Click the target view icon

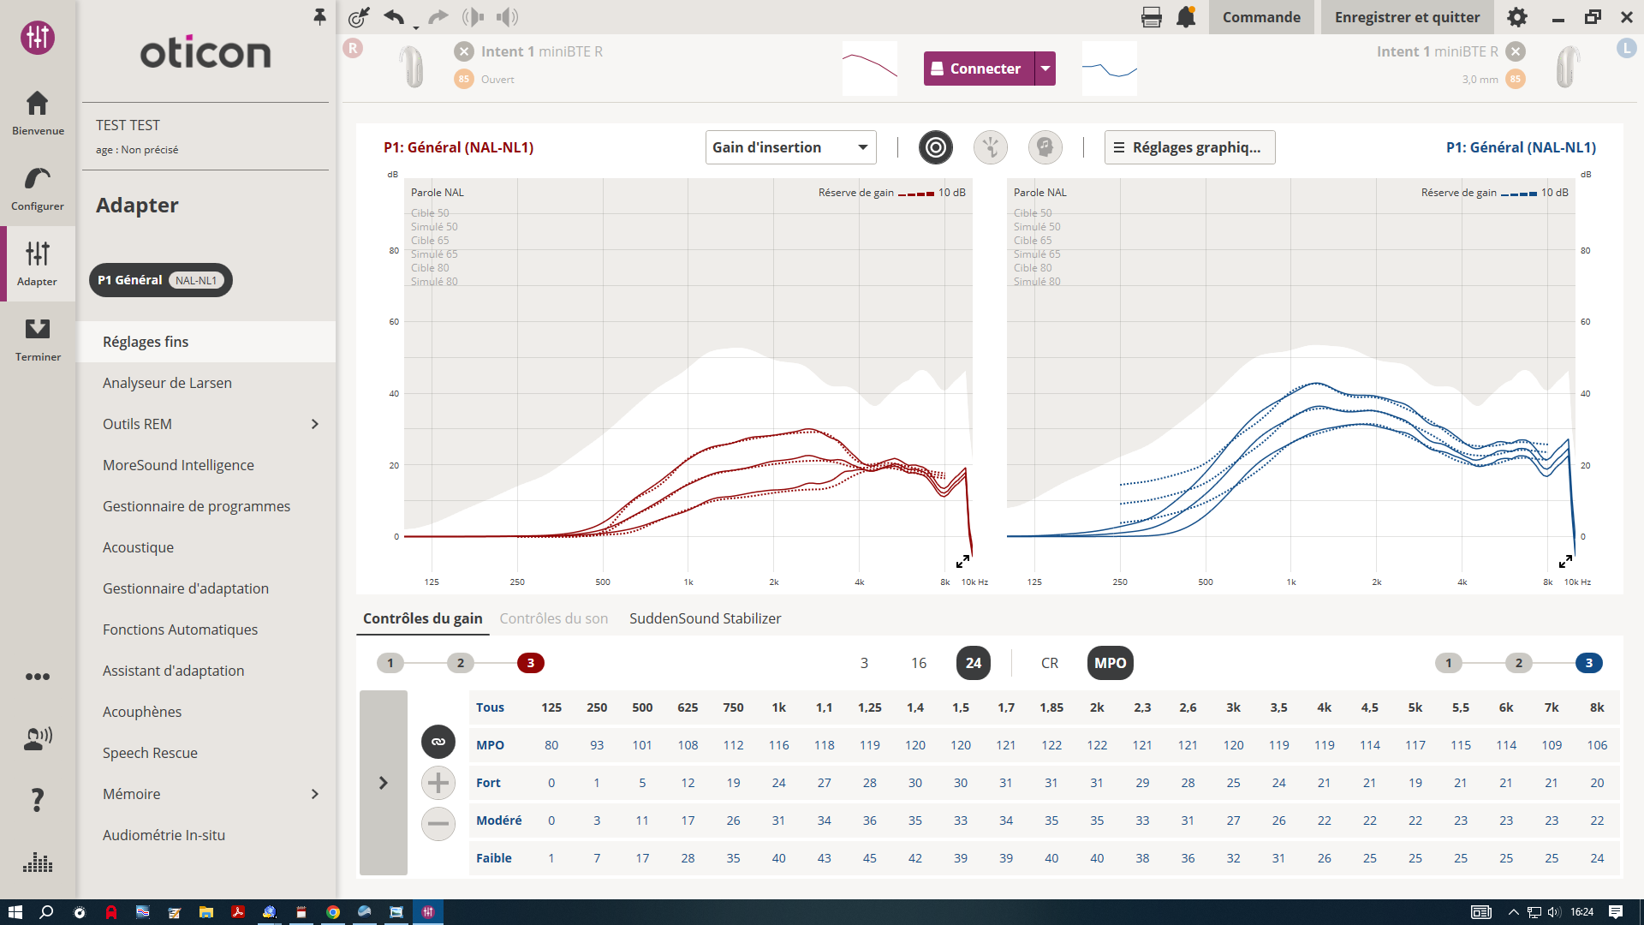(x=936, y=147)
